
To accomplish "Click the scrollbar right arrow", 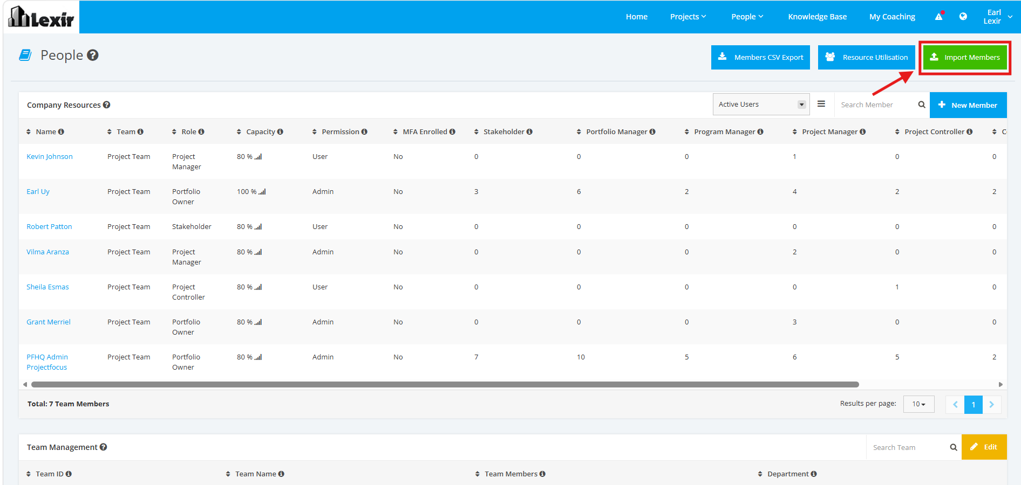I will pos(1000,385).
